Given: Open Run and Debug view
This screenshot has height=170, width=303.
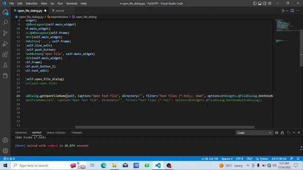Looking at the screenshot, I should tap(5, 44).
